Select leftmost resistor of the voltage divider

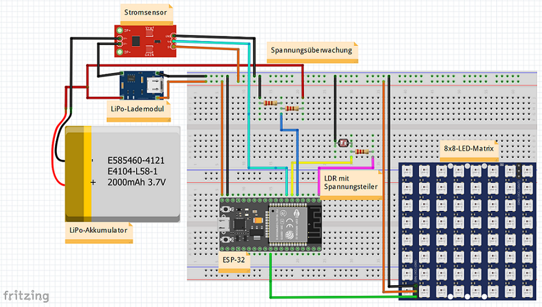[270, 103]
